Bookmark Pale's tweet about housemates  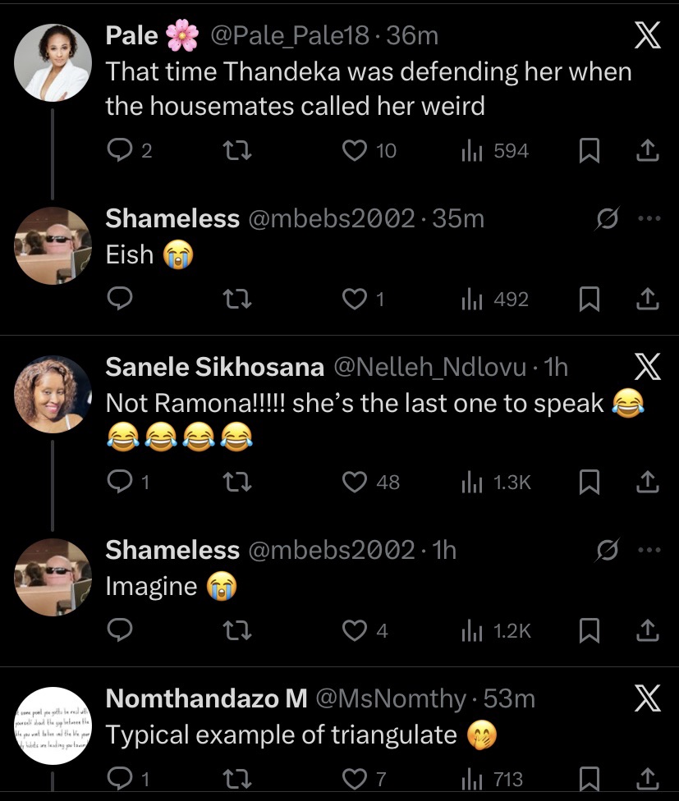[x=589, y=151]
